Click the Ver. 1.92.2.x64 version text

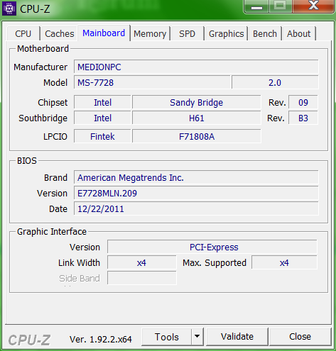pyautogui.click(x=101, y=340)
